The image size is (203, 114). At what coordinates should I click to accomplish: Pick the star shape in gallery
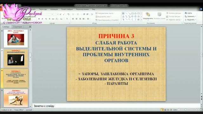click(x=138, y=20)
